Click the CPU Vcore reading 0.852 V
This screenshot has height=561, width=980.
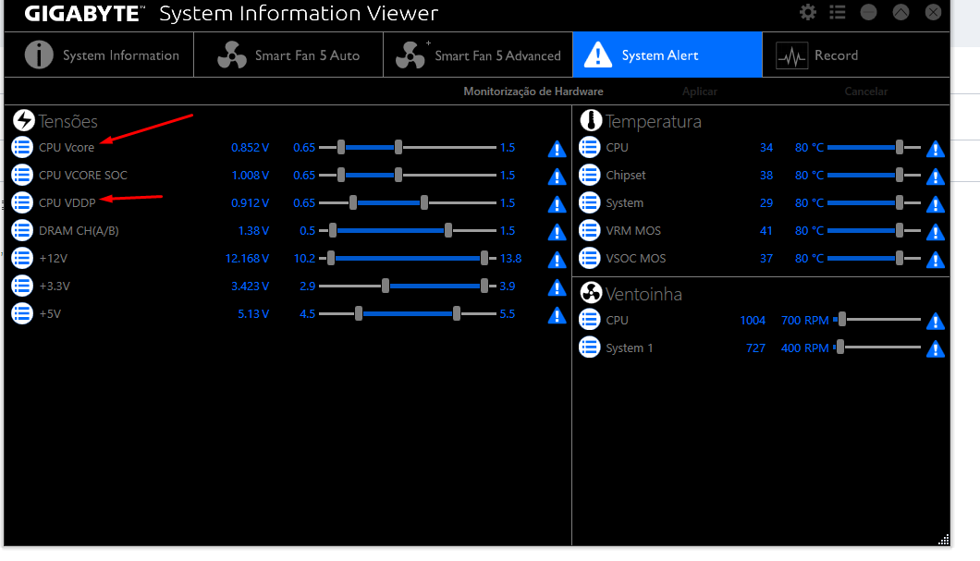tap(250, 148)
